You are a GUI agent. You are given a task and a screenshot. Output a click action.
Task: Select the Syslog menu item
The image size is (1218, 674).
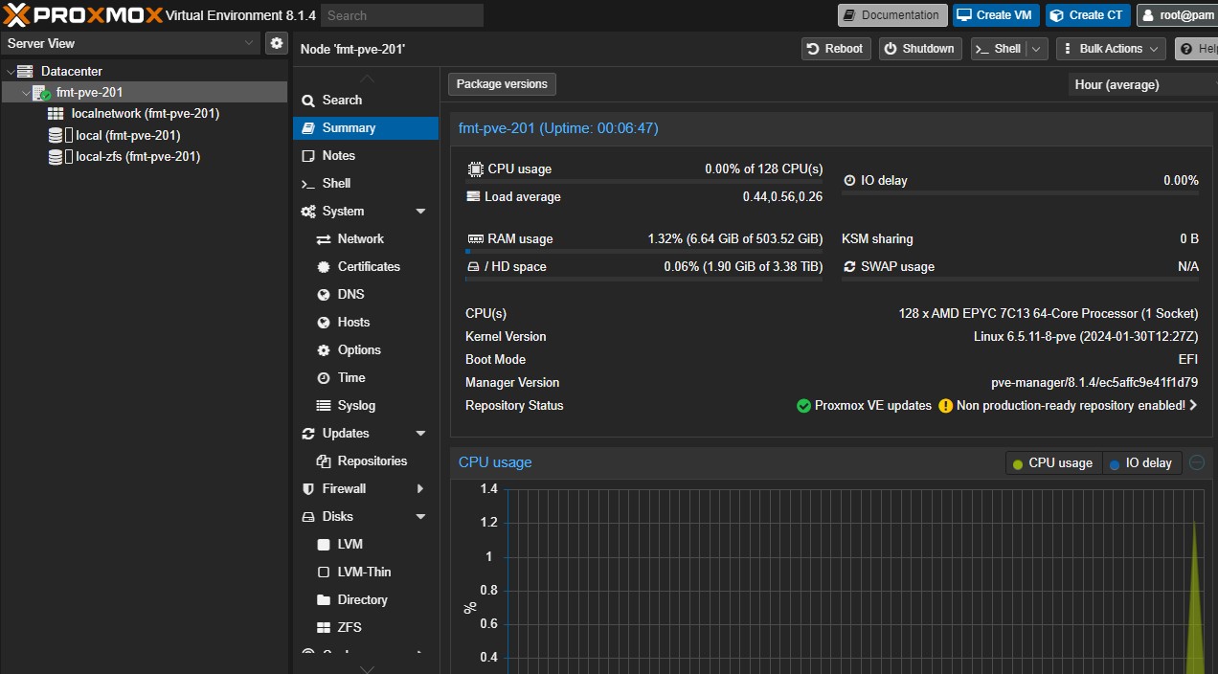(x=356, y=405)
